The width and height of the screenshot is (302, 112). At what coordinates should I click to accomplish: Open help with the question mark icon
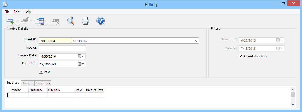(x=100, y=21)
